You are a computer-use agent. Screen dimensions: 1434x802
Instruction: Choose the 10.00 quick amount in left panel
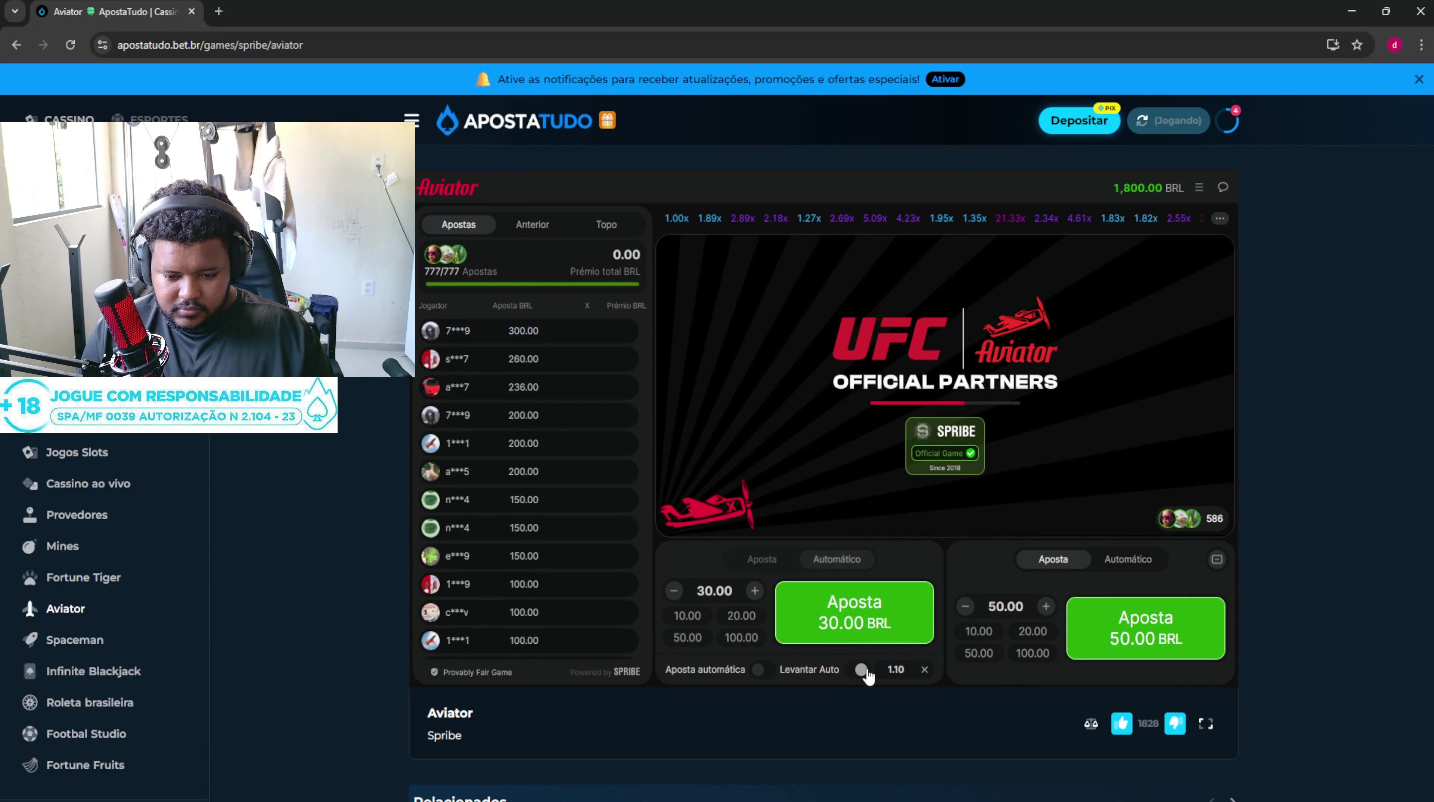pos(687,616)
